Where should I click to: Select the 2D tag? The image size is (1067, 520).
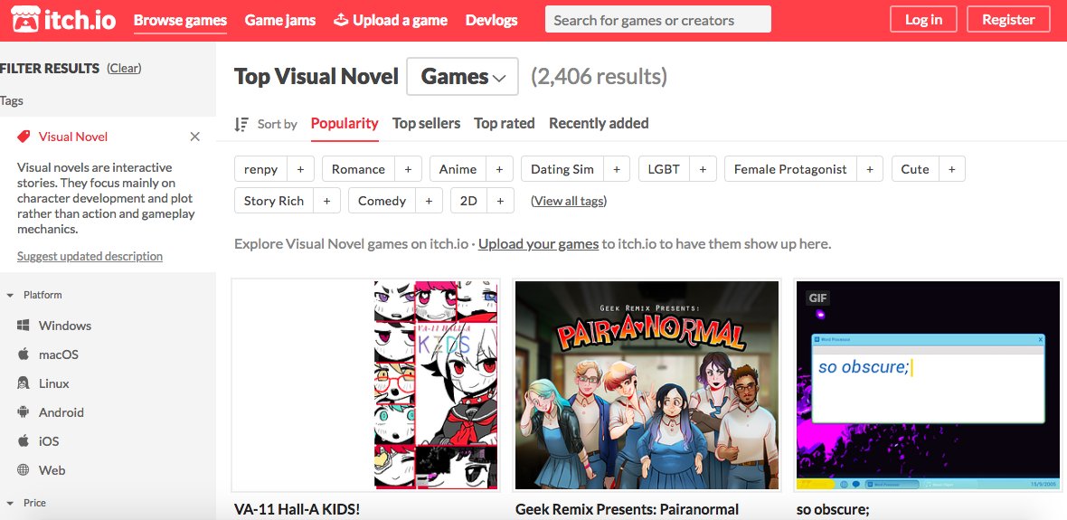point(469,201)
